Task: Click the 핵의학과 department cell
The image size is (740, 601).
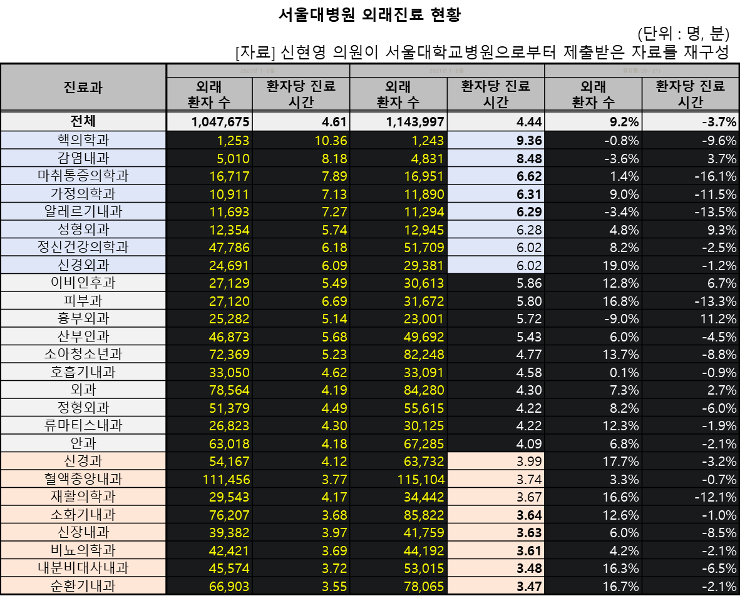Action: pyautogui.click(x=83, y=140)
